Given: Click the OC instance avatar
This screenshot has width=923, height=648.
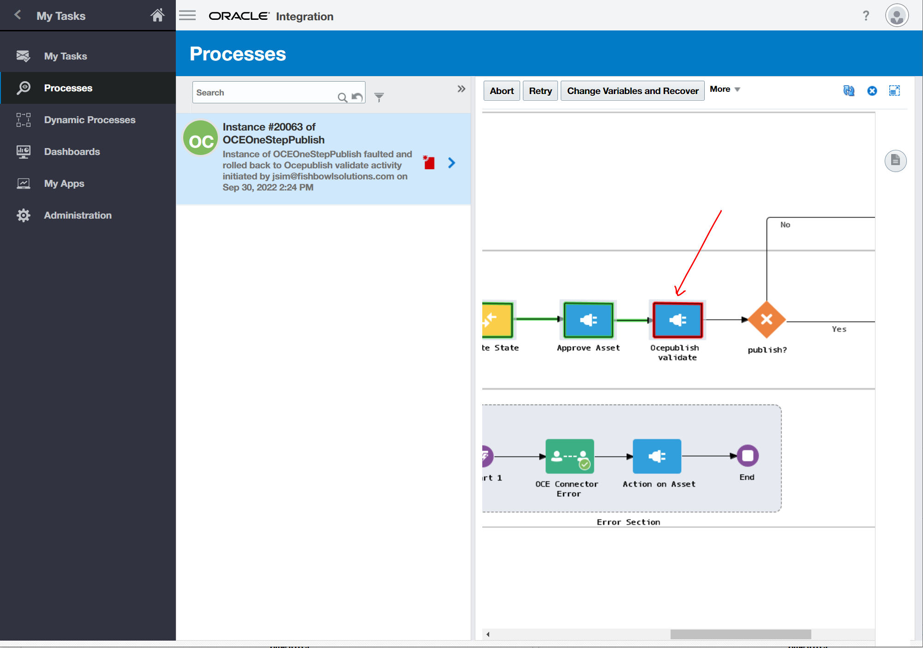Looking at the screenshot, I should point(201,138).
